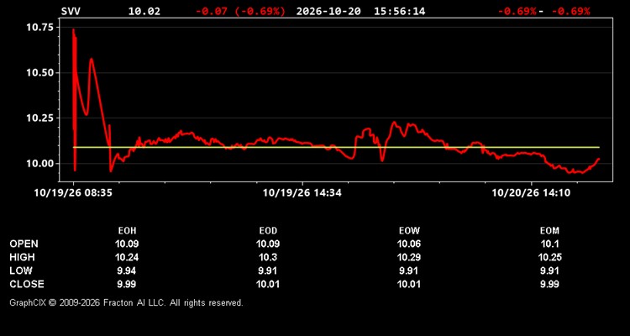
Task: Select the date 2026-10-20 in header
Action: pyautogui.click(x=328, y=11)
